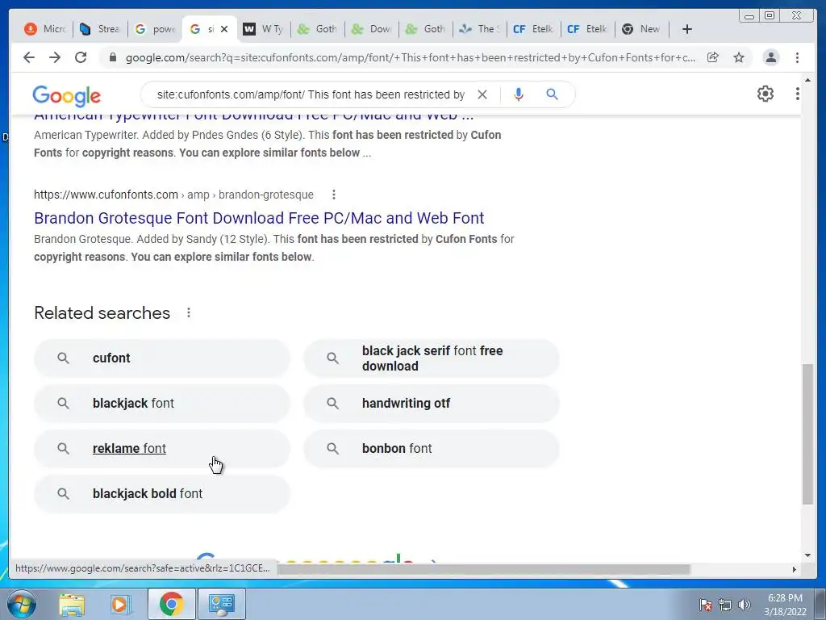Open Windows Explorer from the taskbar
The width and height of the screenshot is (826, 620).
(x=72, y=604)
